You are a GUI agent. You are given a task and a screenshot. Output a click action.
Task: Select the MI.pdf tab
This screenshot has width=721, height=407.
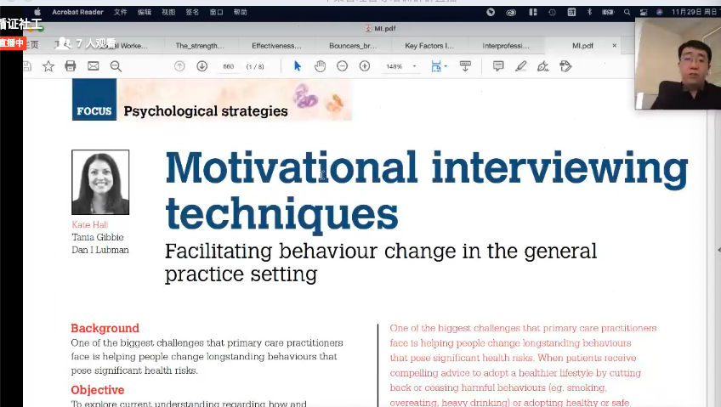[x=582, y=46]
